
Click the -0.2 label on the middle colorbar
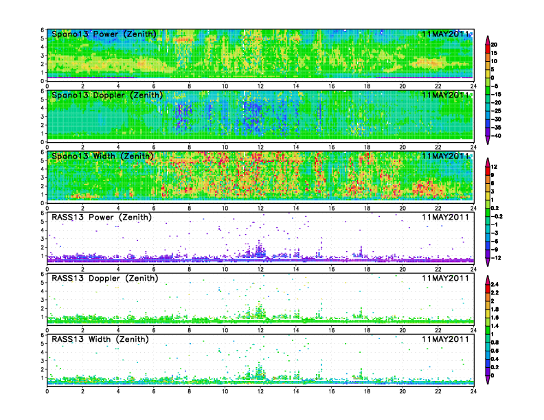pyautogui.click(x=497, y=216)
